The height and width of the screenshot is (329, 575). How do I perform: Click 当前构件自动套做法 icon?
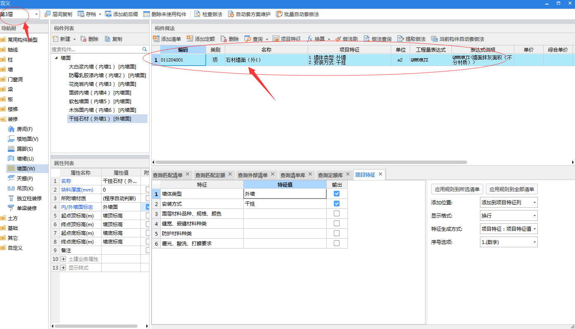coord(434,39)
